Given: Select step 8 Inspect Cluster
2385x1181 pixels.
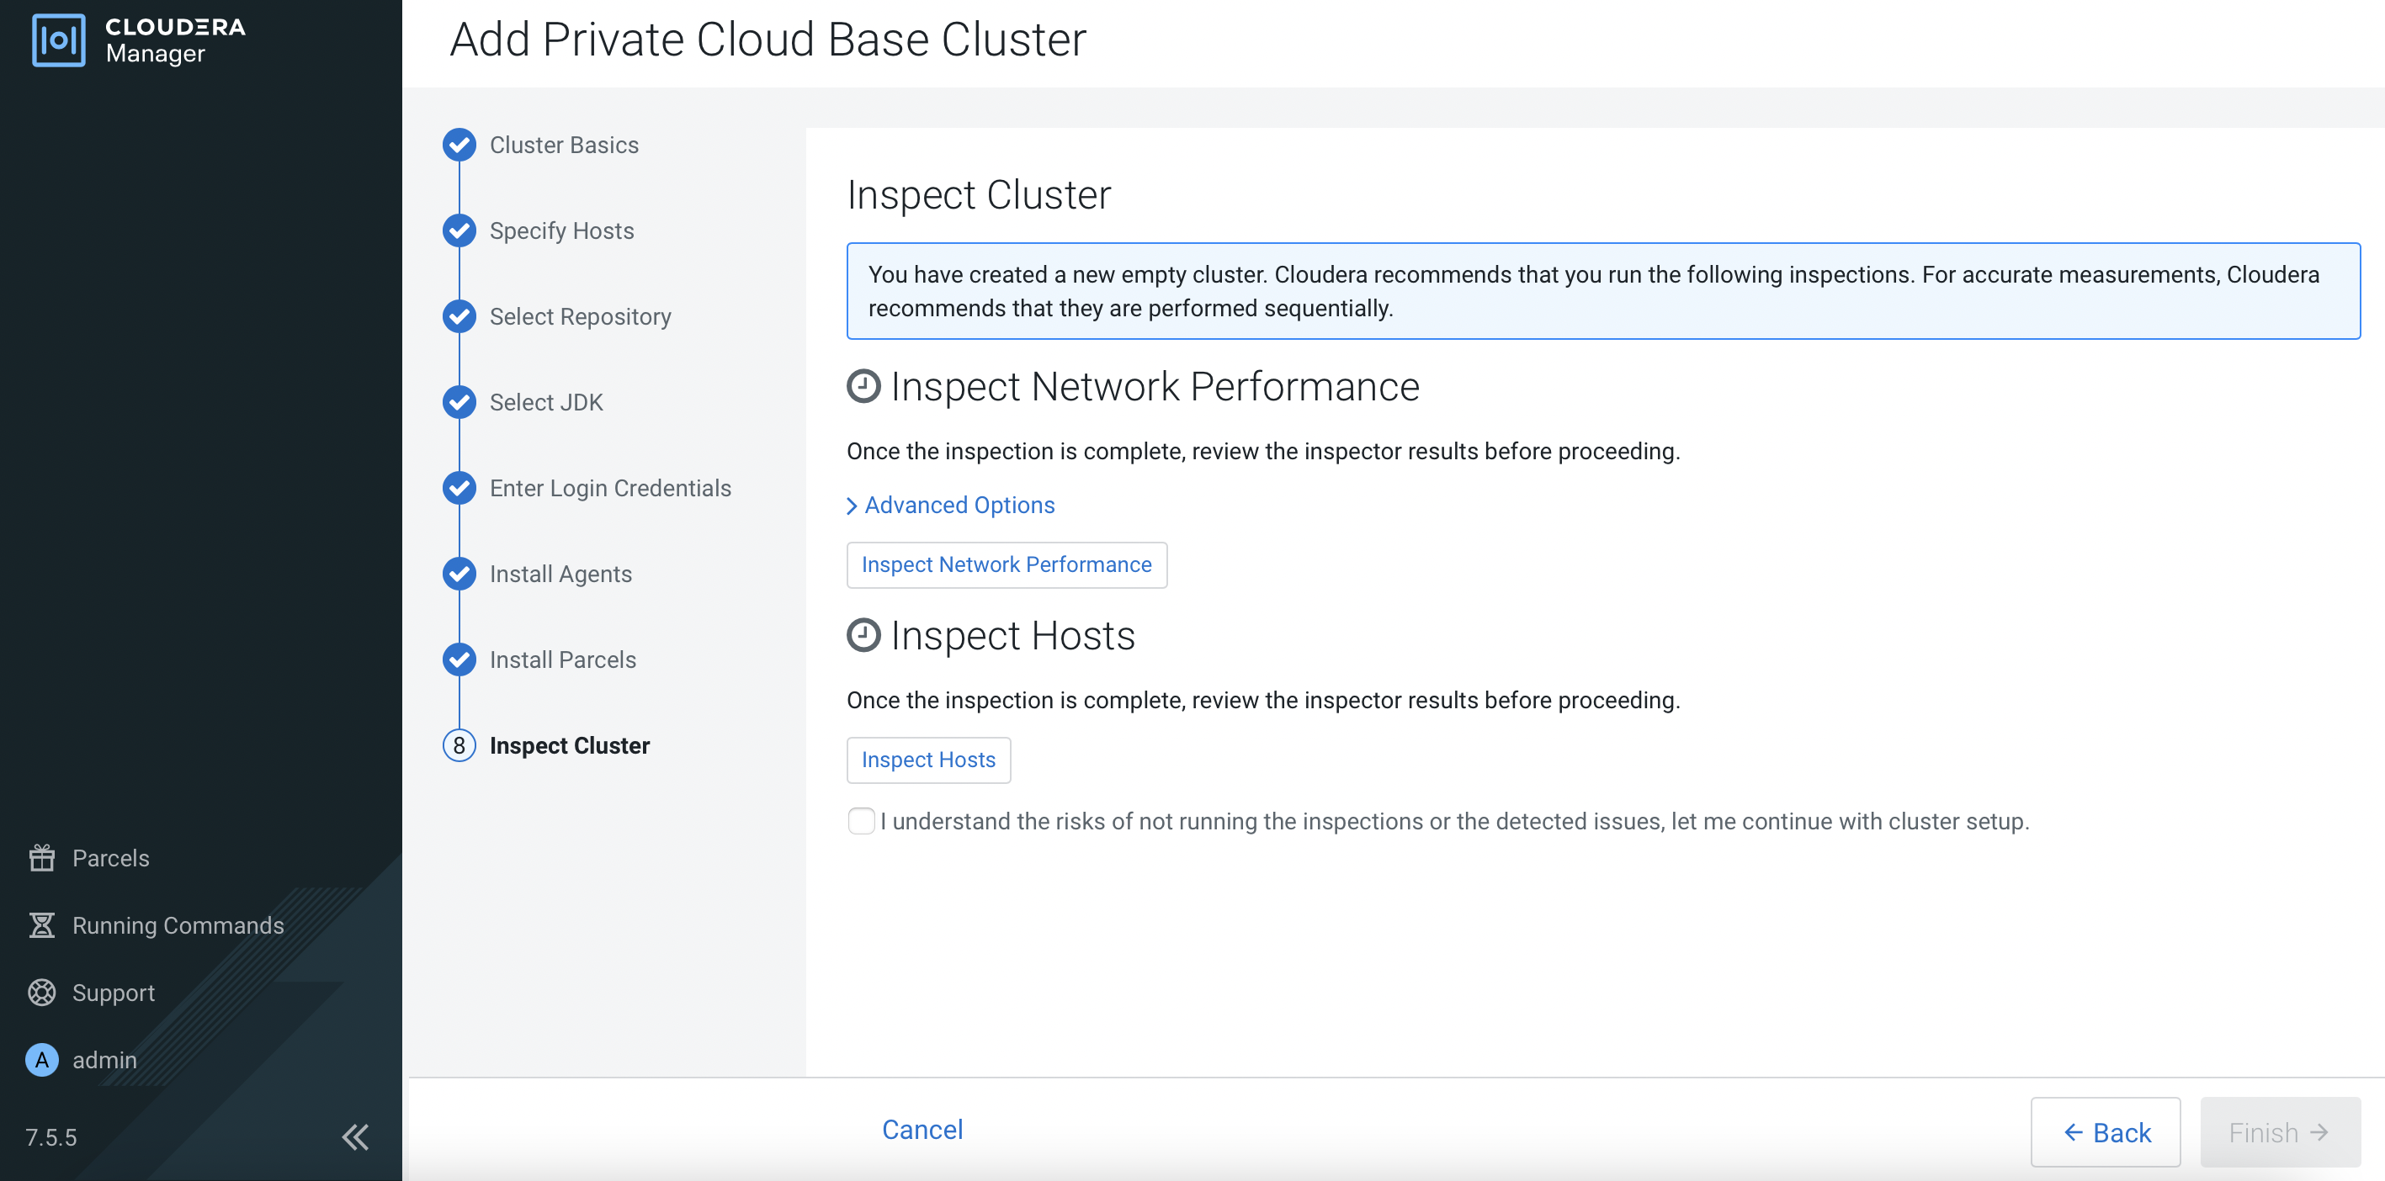Looking at the screenshot, I should [568, 745].
